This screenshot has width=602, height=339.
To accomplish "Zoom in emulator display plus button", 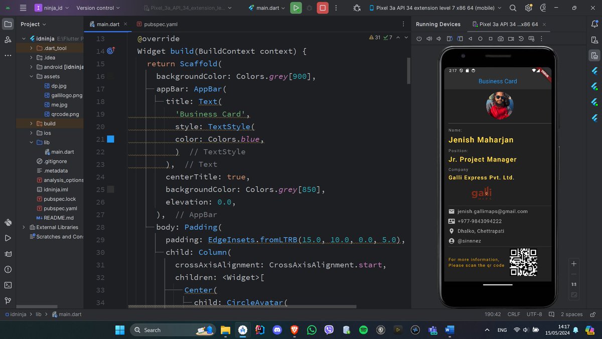I will [x=574, y=264].
